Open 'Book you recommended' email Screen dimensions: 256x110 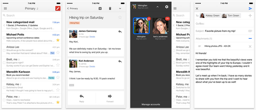tap(32, 75)
